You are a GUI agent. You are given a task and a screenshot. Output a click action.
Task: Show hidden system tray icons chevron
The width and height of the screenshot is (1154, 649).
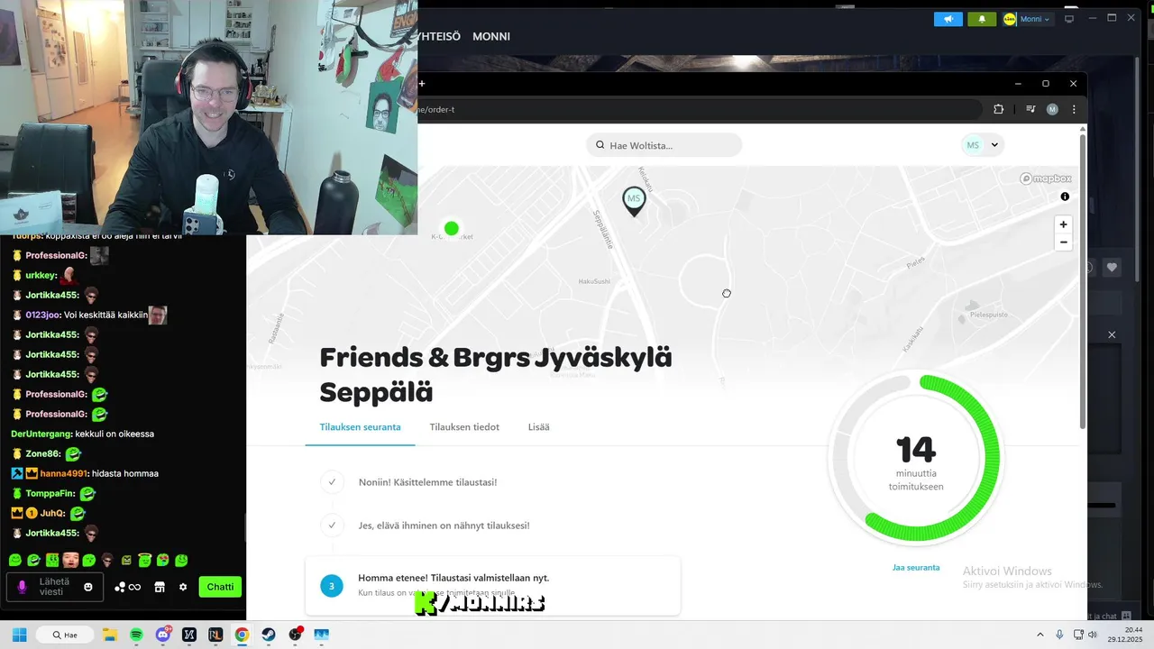tap(1040, 635)
